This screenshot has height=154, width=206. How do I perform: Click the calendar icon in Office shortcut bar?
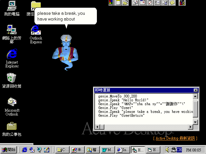(x=142, y=3)
